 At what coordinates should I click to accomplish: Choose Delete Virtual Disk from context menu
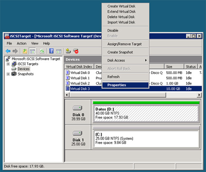tap(121, 17)
